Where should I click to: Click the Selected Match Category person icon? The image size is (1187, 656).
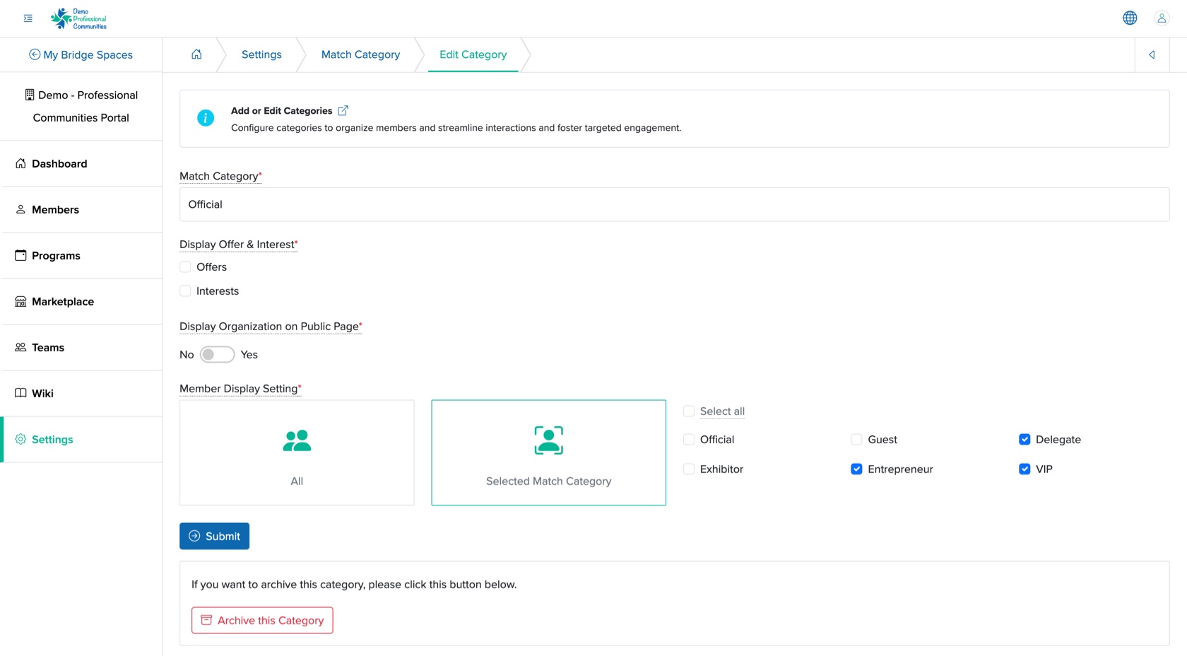click(x=549, y=440)
